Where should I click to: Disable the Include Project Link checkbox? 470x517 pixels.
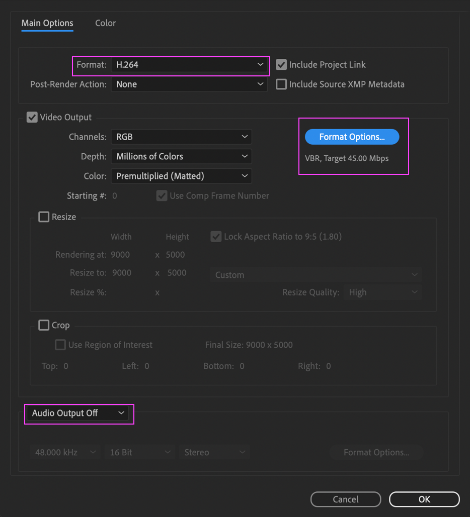pyautogui.click(x=281, y=64)
